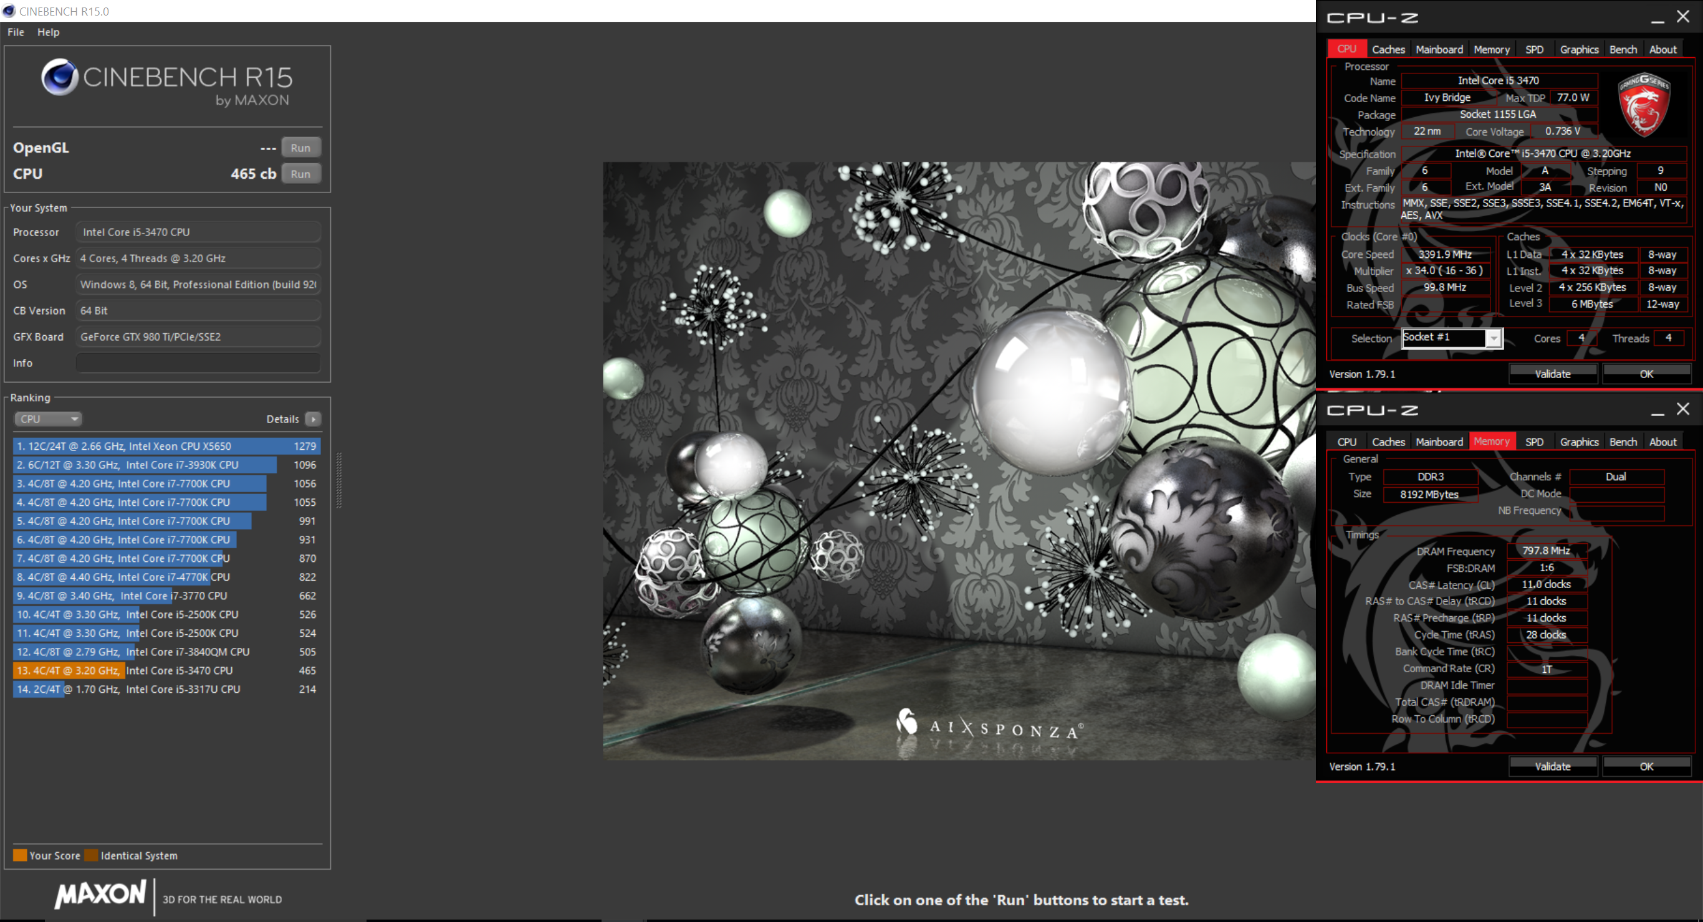Open About tab in upper CPU-Z

click(1662, 50)
